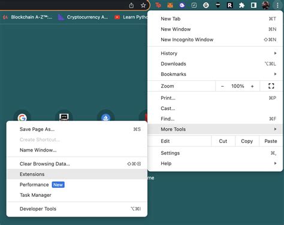Click the square pencil-edit extension icon

tap(194, 5)
